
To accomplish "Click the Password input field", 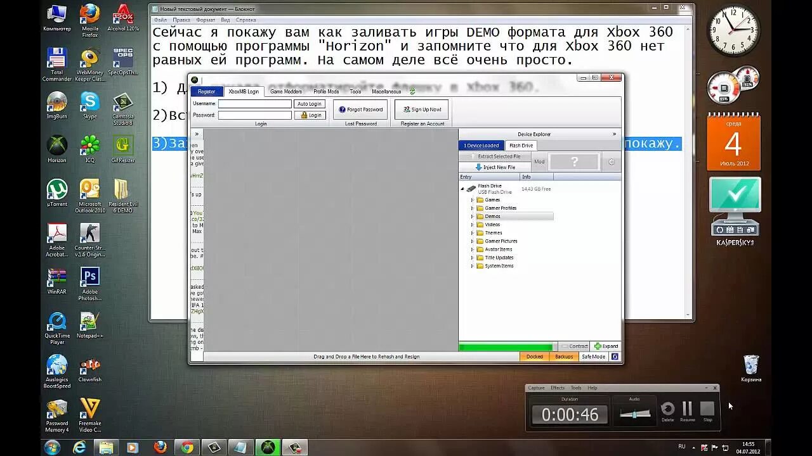I will tap(255, 115).
